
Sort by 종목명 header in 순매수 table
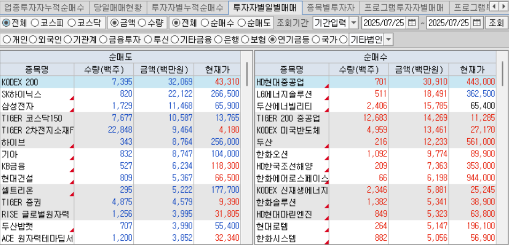(x=292, y=69)
